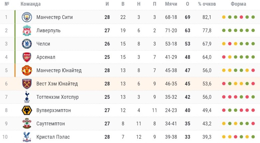Select the Wolverhampton wolf logo

pyautogui.click(x=27, y=110)
